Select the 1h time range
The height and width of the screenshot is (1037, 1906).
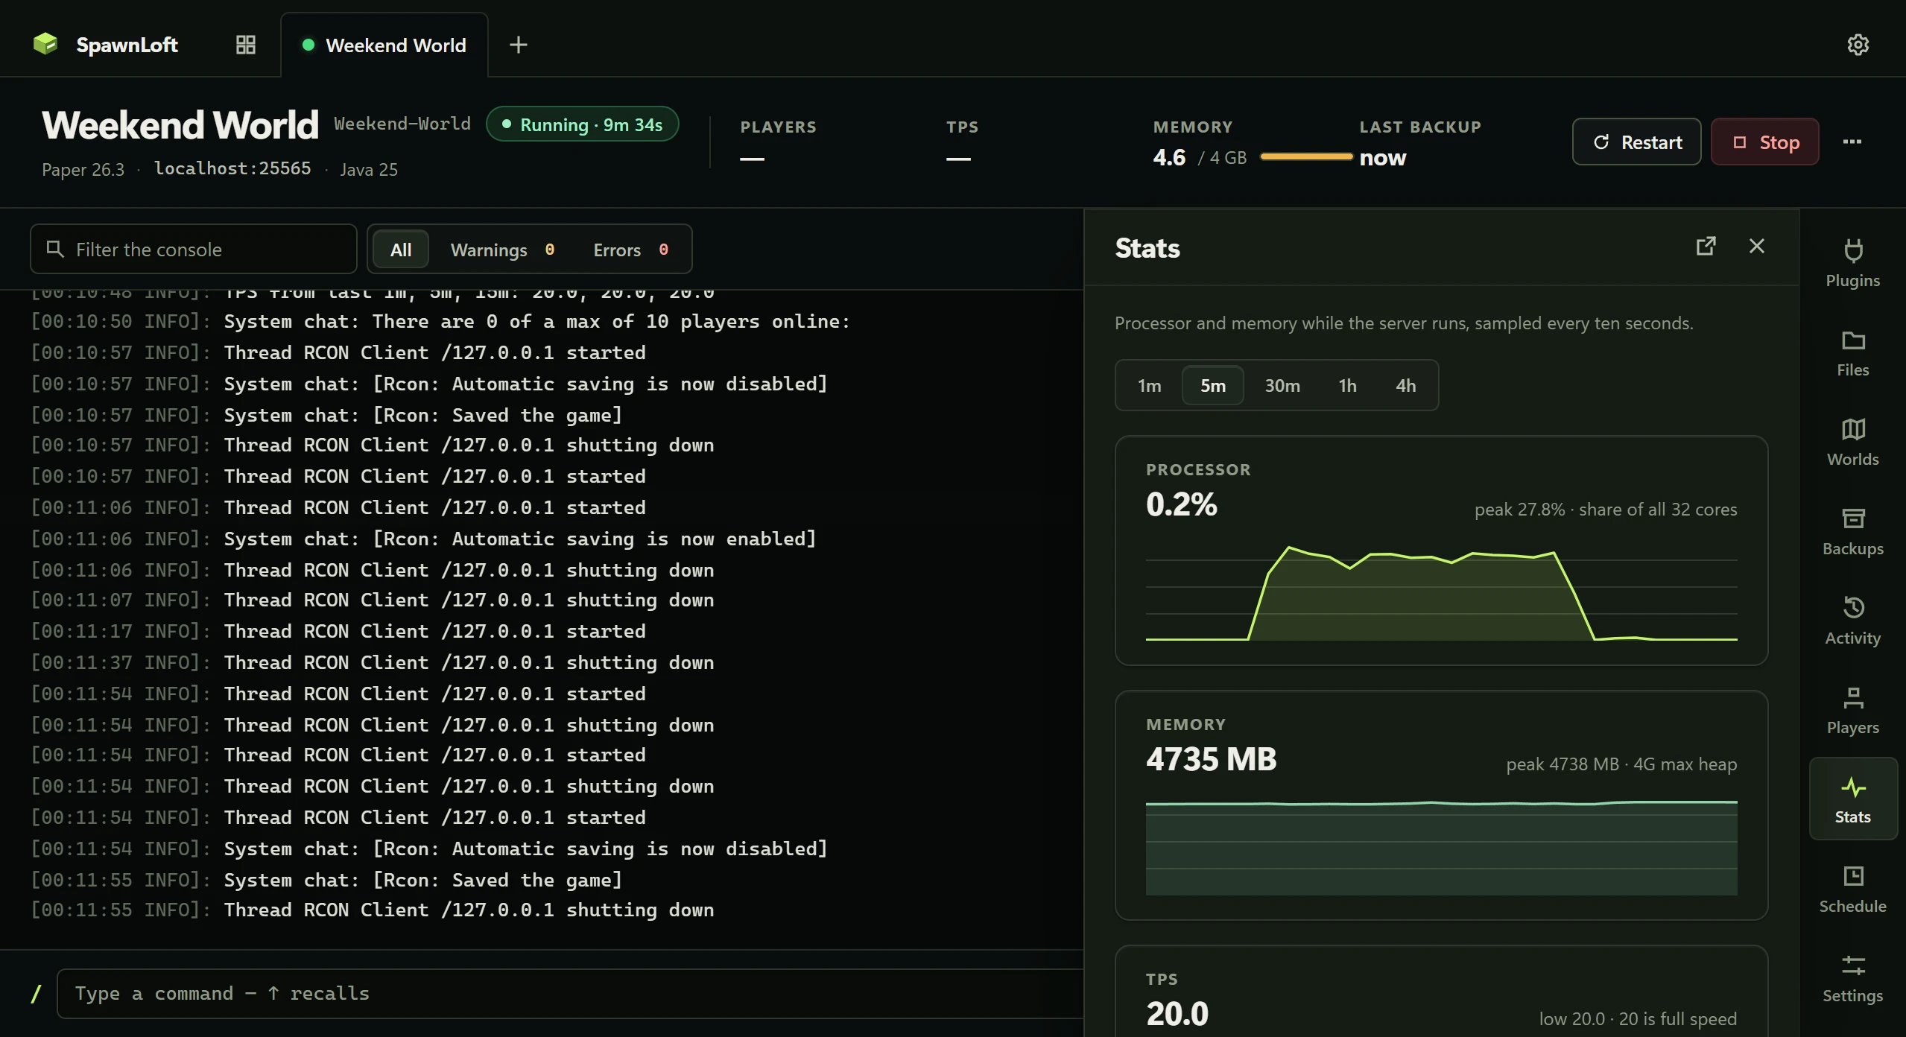pyautogui.click(x=1347, y=385)
